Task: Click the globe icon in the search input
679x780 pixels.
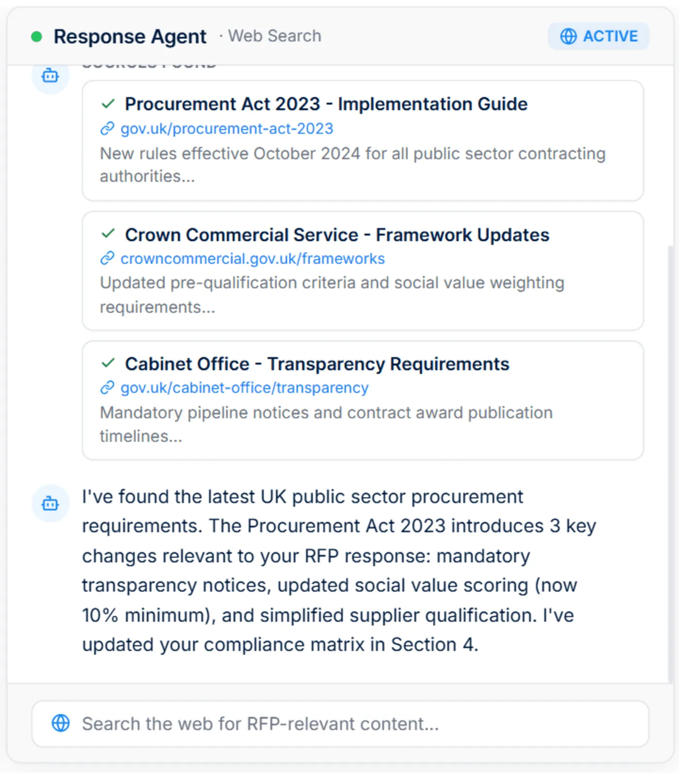Action: click(x=61, y=723)
